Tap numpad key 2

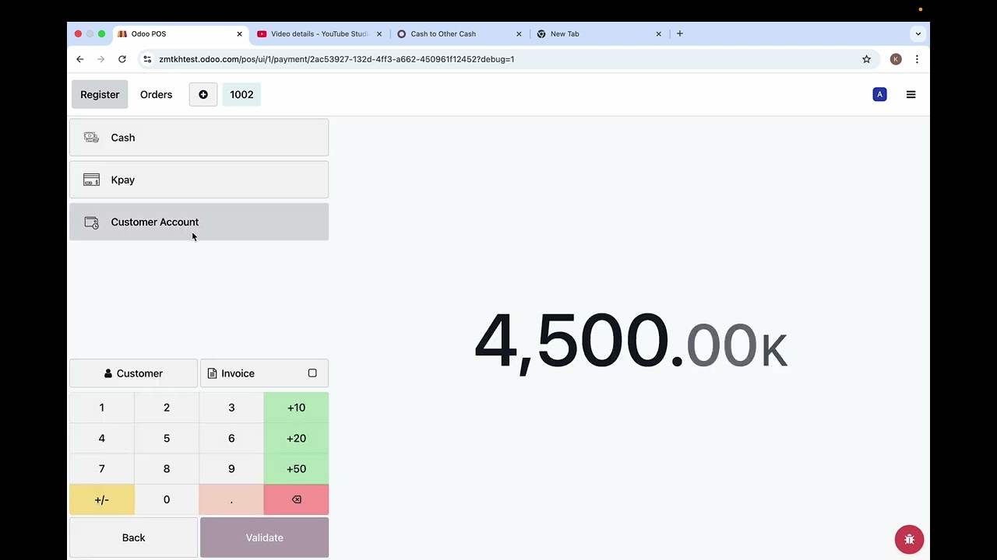pos(167,408)
